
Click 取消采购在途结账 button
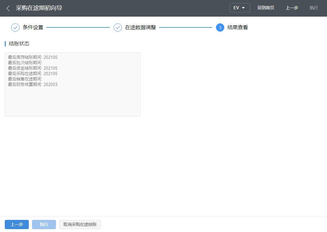(x=80, y=225)
